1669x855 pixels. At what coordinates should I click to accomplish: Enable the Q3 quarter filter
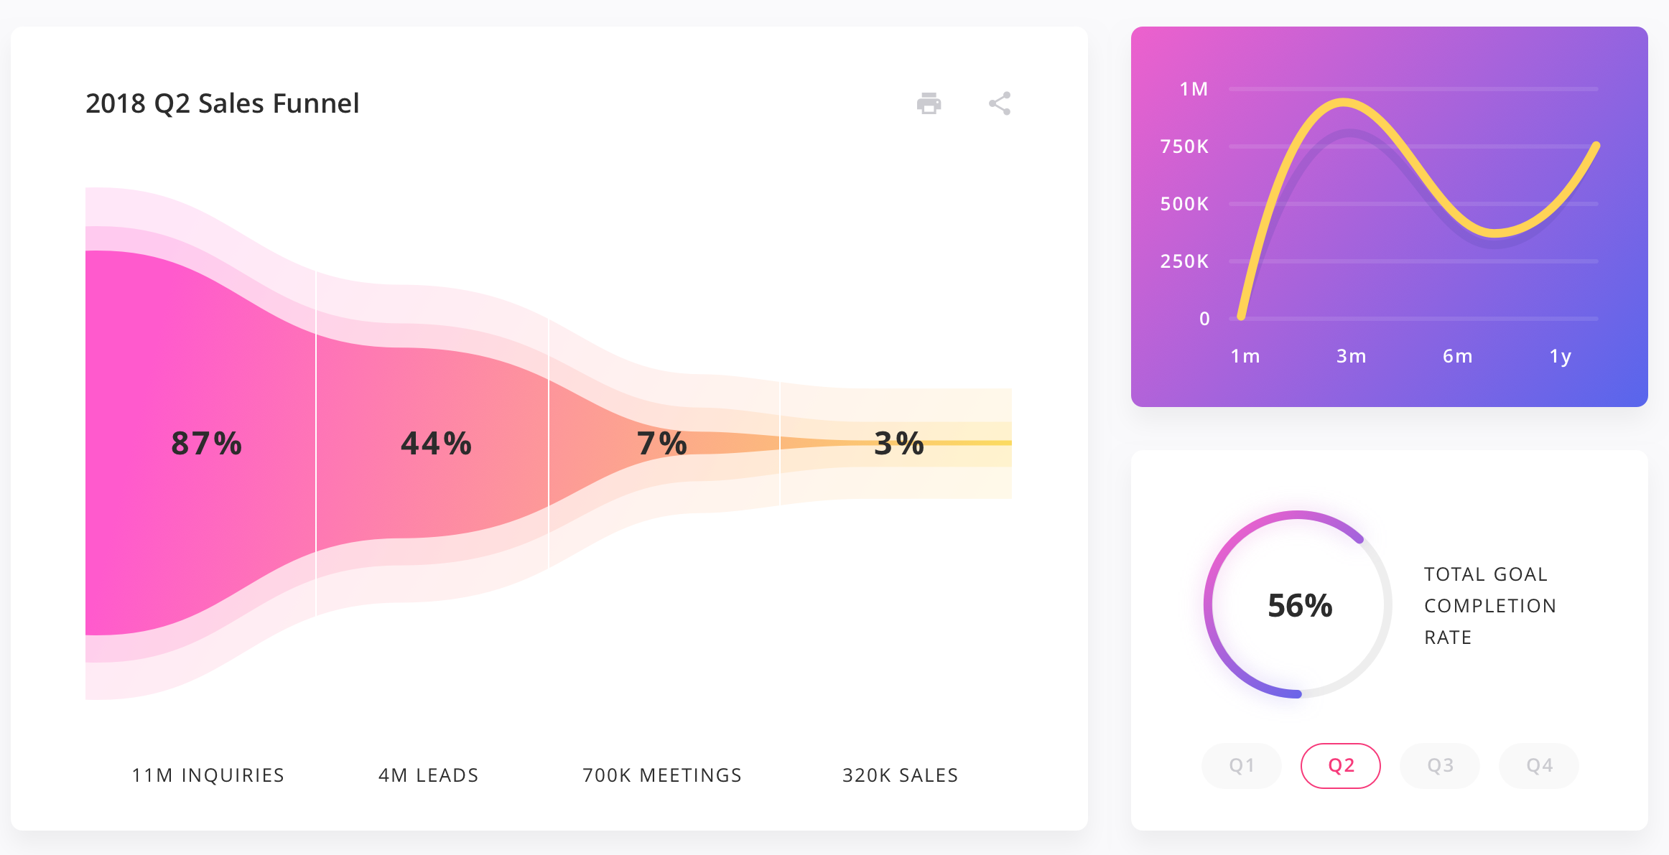[1440, 765]
